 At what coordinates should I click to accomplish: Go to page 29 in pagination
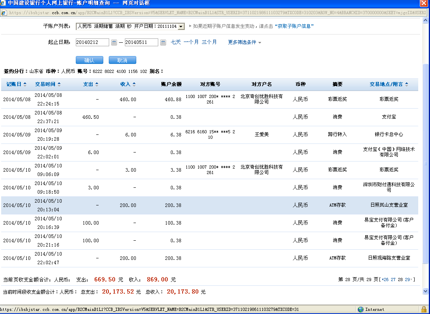click(407, 280)
